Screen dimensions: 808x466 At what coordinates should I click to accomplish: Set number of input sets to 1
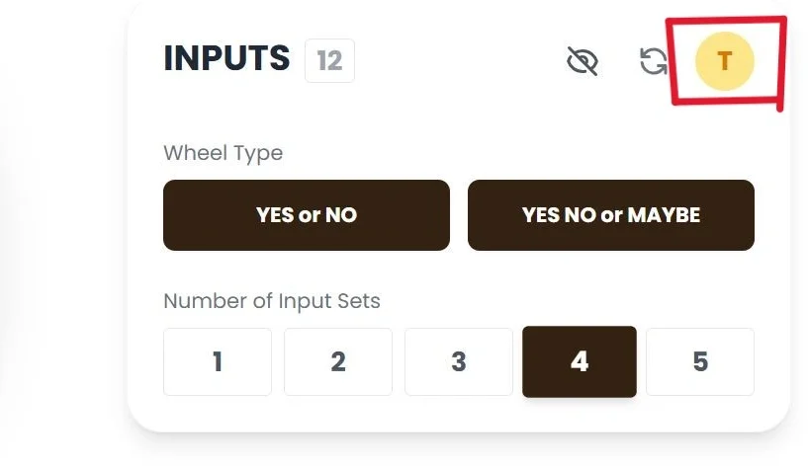click(x=217, y=361)
